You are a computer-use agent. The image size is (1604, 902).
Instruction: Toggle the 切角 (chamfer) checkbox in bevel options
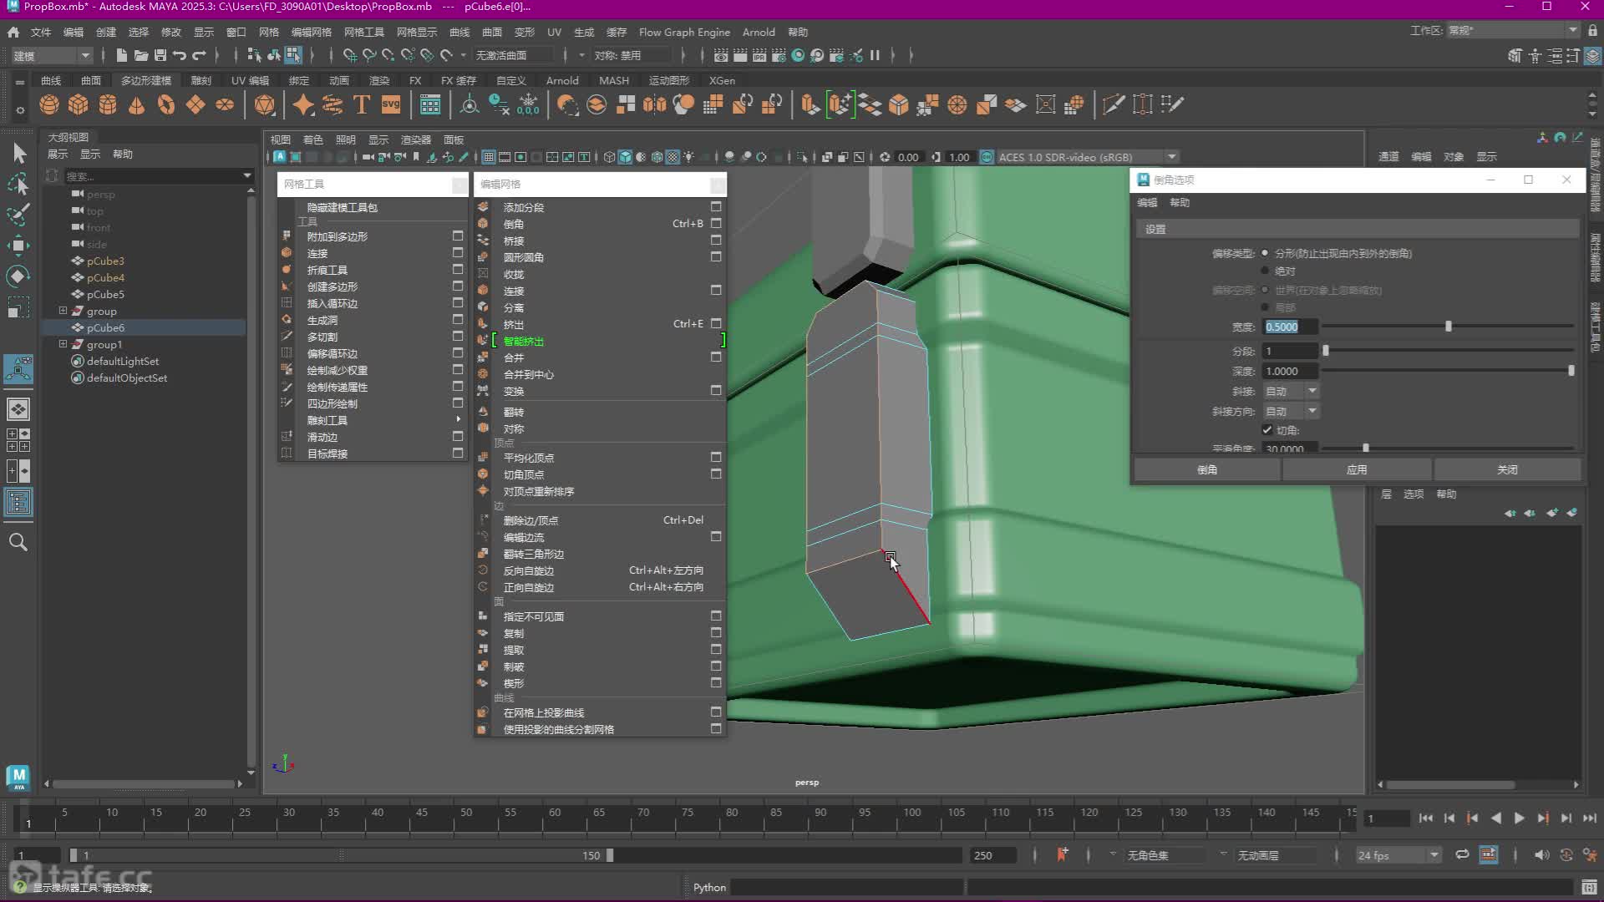(x=1267, y=430)
